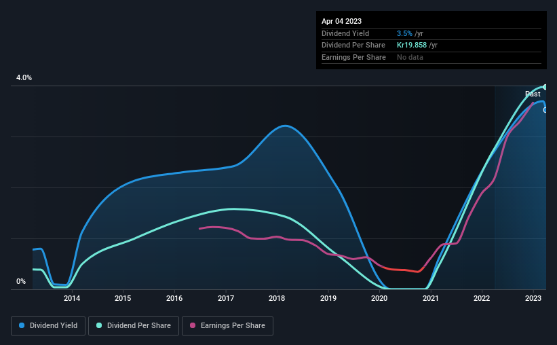Click the blue Dividend Yield legend dot
Screen dimensions: 557x345
pos(22,325)
